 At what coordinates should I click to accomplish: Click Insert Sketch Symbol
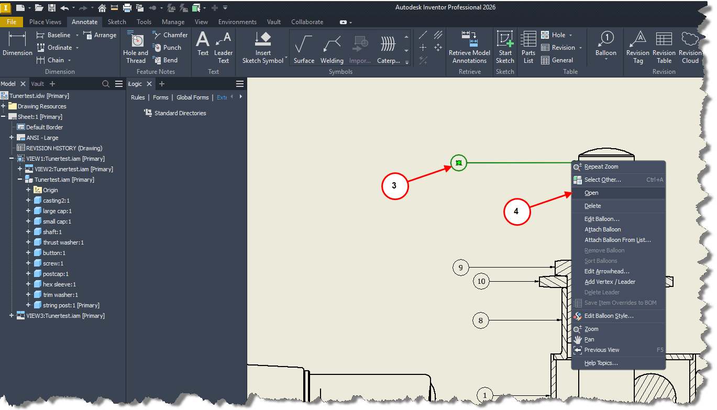(x=263, y=48)
